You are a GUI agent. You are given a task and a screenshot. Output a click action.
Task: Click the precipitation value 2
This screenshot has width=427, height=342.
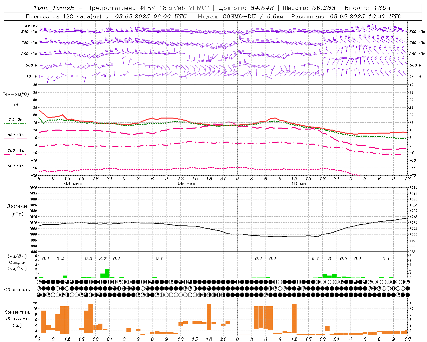(x=330, y=259)
